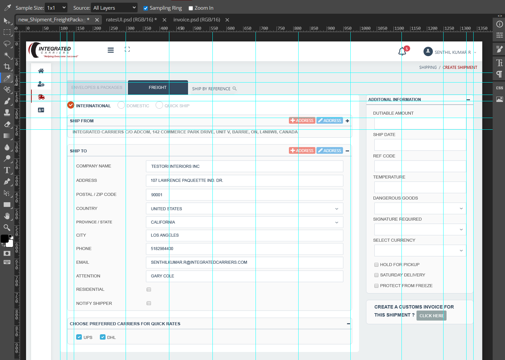Select the Rectangle Select tool

[x=7, y=32]
